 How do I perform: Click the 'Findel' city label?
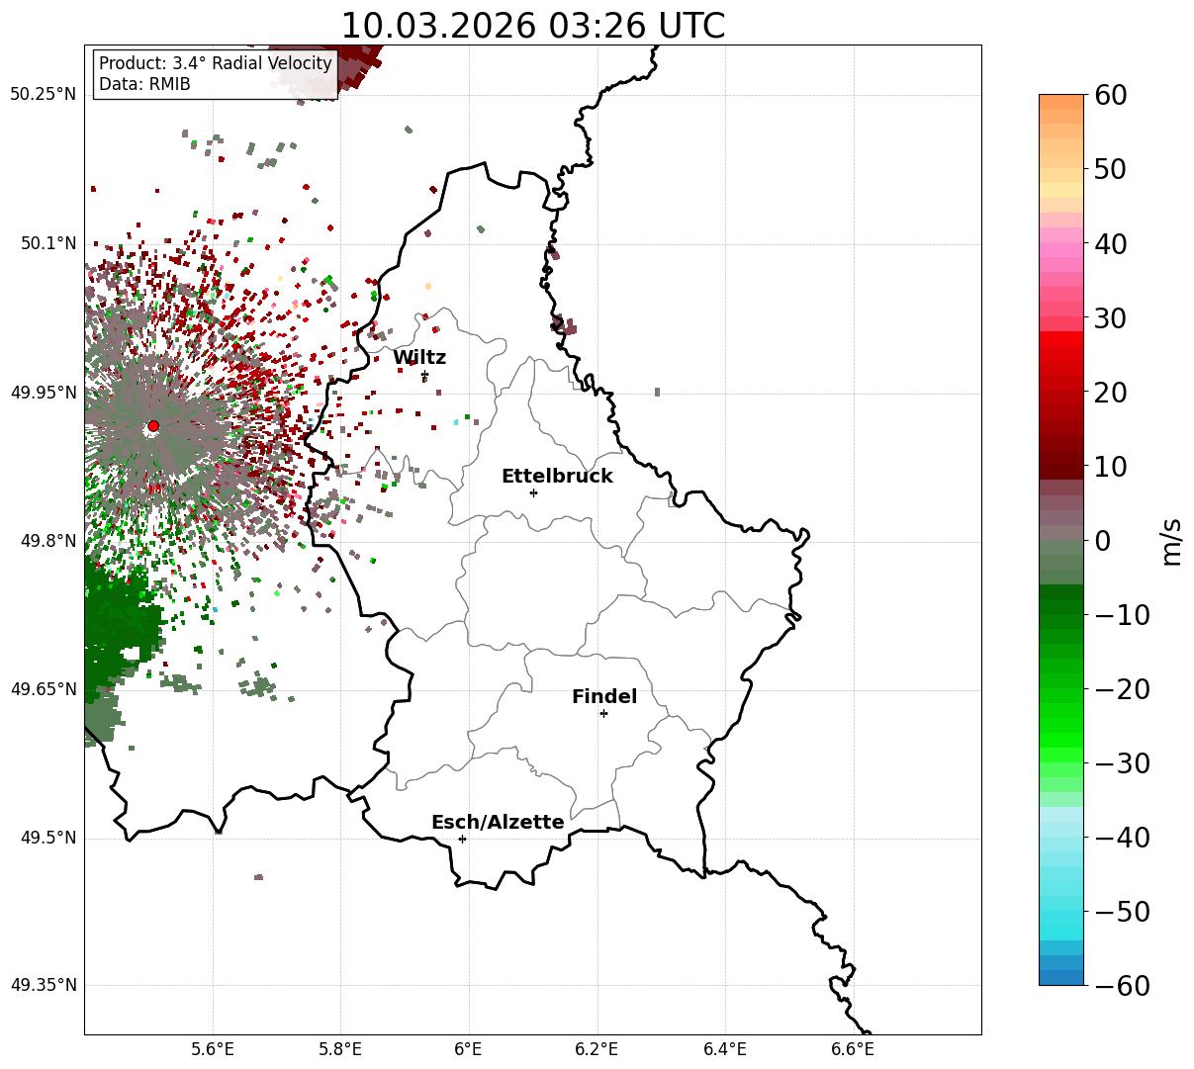pyautogui.click(x=604, y=697)
